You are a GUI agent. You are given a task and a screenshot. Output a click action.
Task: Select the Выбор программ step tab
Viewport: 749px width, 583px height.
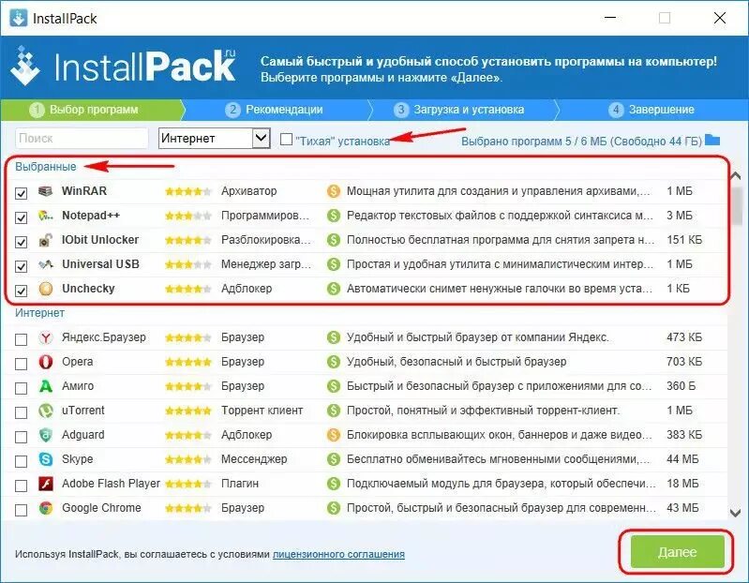(x=92, y=110)
